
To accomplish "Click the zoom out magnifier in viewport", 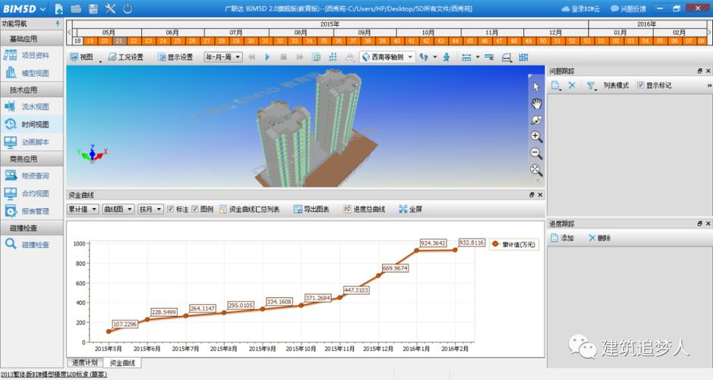I will [x=536, y=154].
